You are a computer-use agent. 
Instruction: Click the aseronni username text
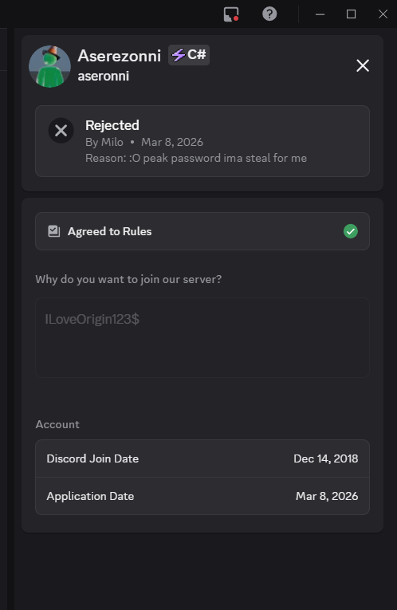point(104,77)
